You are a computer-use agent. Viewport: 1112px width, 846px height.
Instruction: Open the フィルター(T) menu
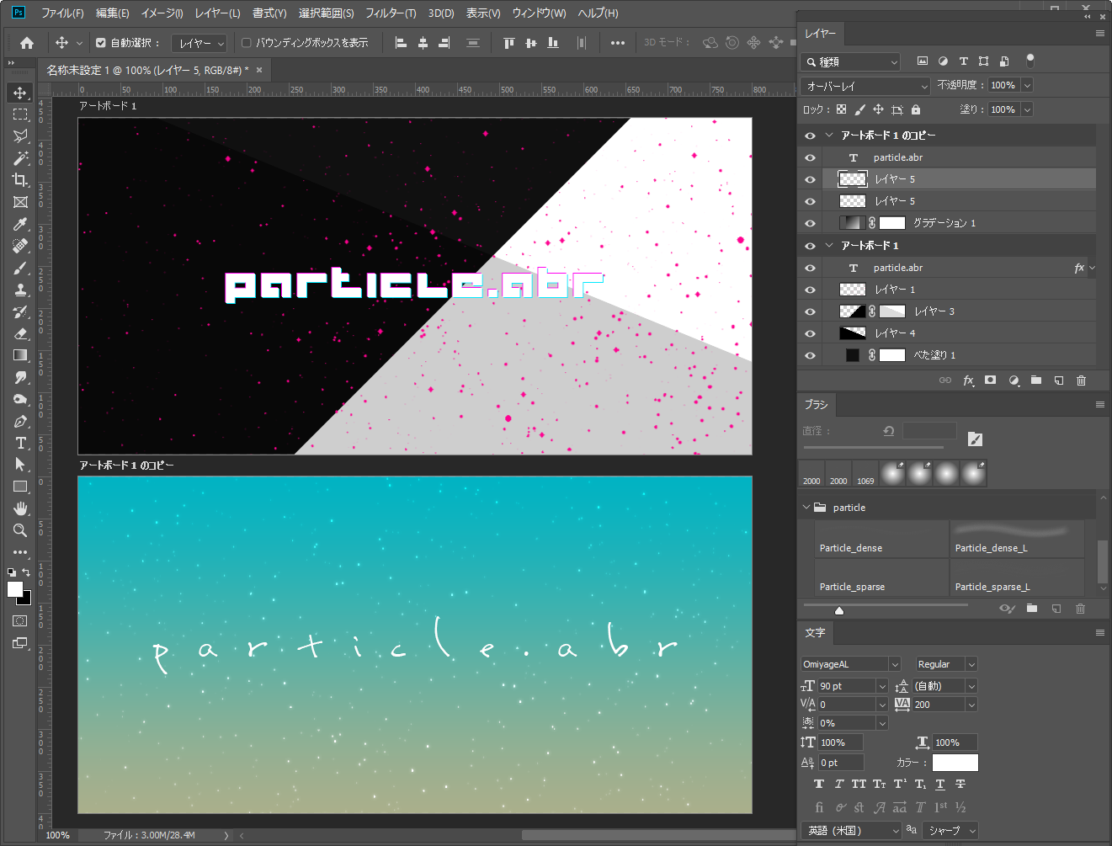click(391, 13)
